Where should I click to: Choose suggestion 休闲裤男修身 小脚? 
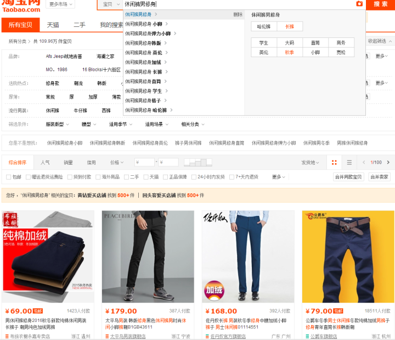184,24
